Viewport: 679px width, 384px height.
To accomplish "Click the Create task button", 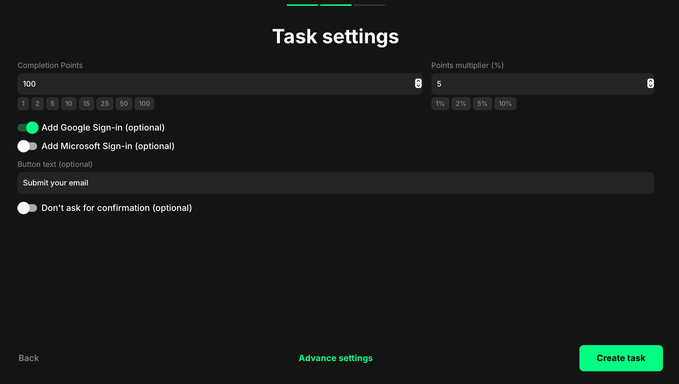I will [x=621, y=358].
